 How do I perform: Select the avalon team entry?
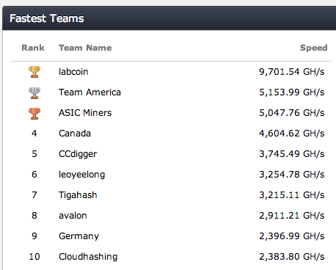[x=73, y=216]
